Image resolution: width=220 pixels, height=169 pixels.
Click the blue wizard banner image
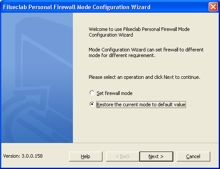[x=37, y=78]
